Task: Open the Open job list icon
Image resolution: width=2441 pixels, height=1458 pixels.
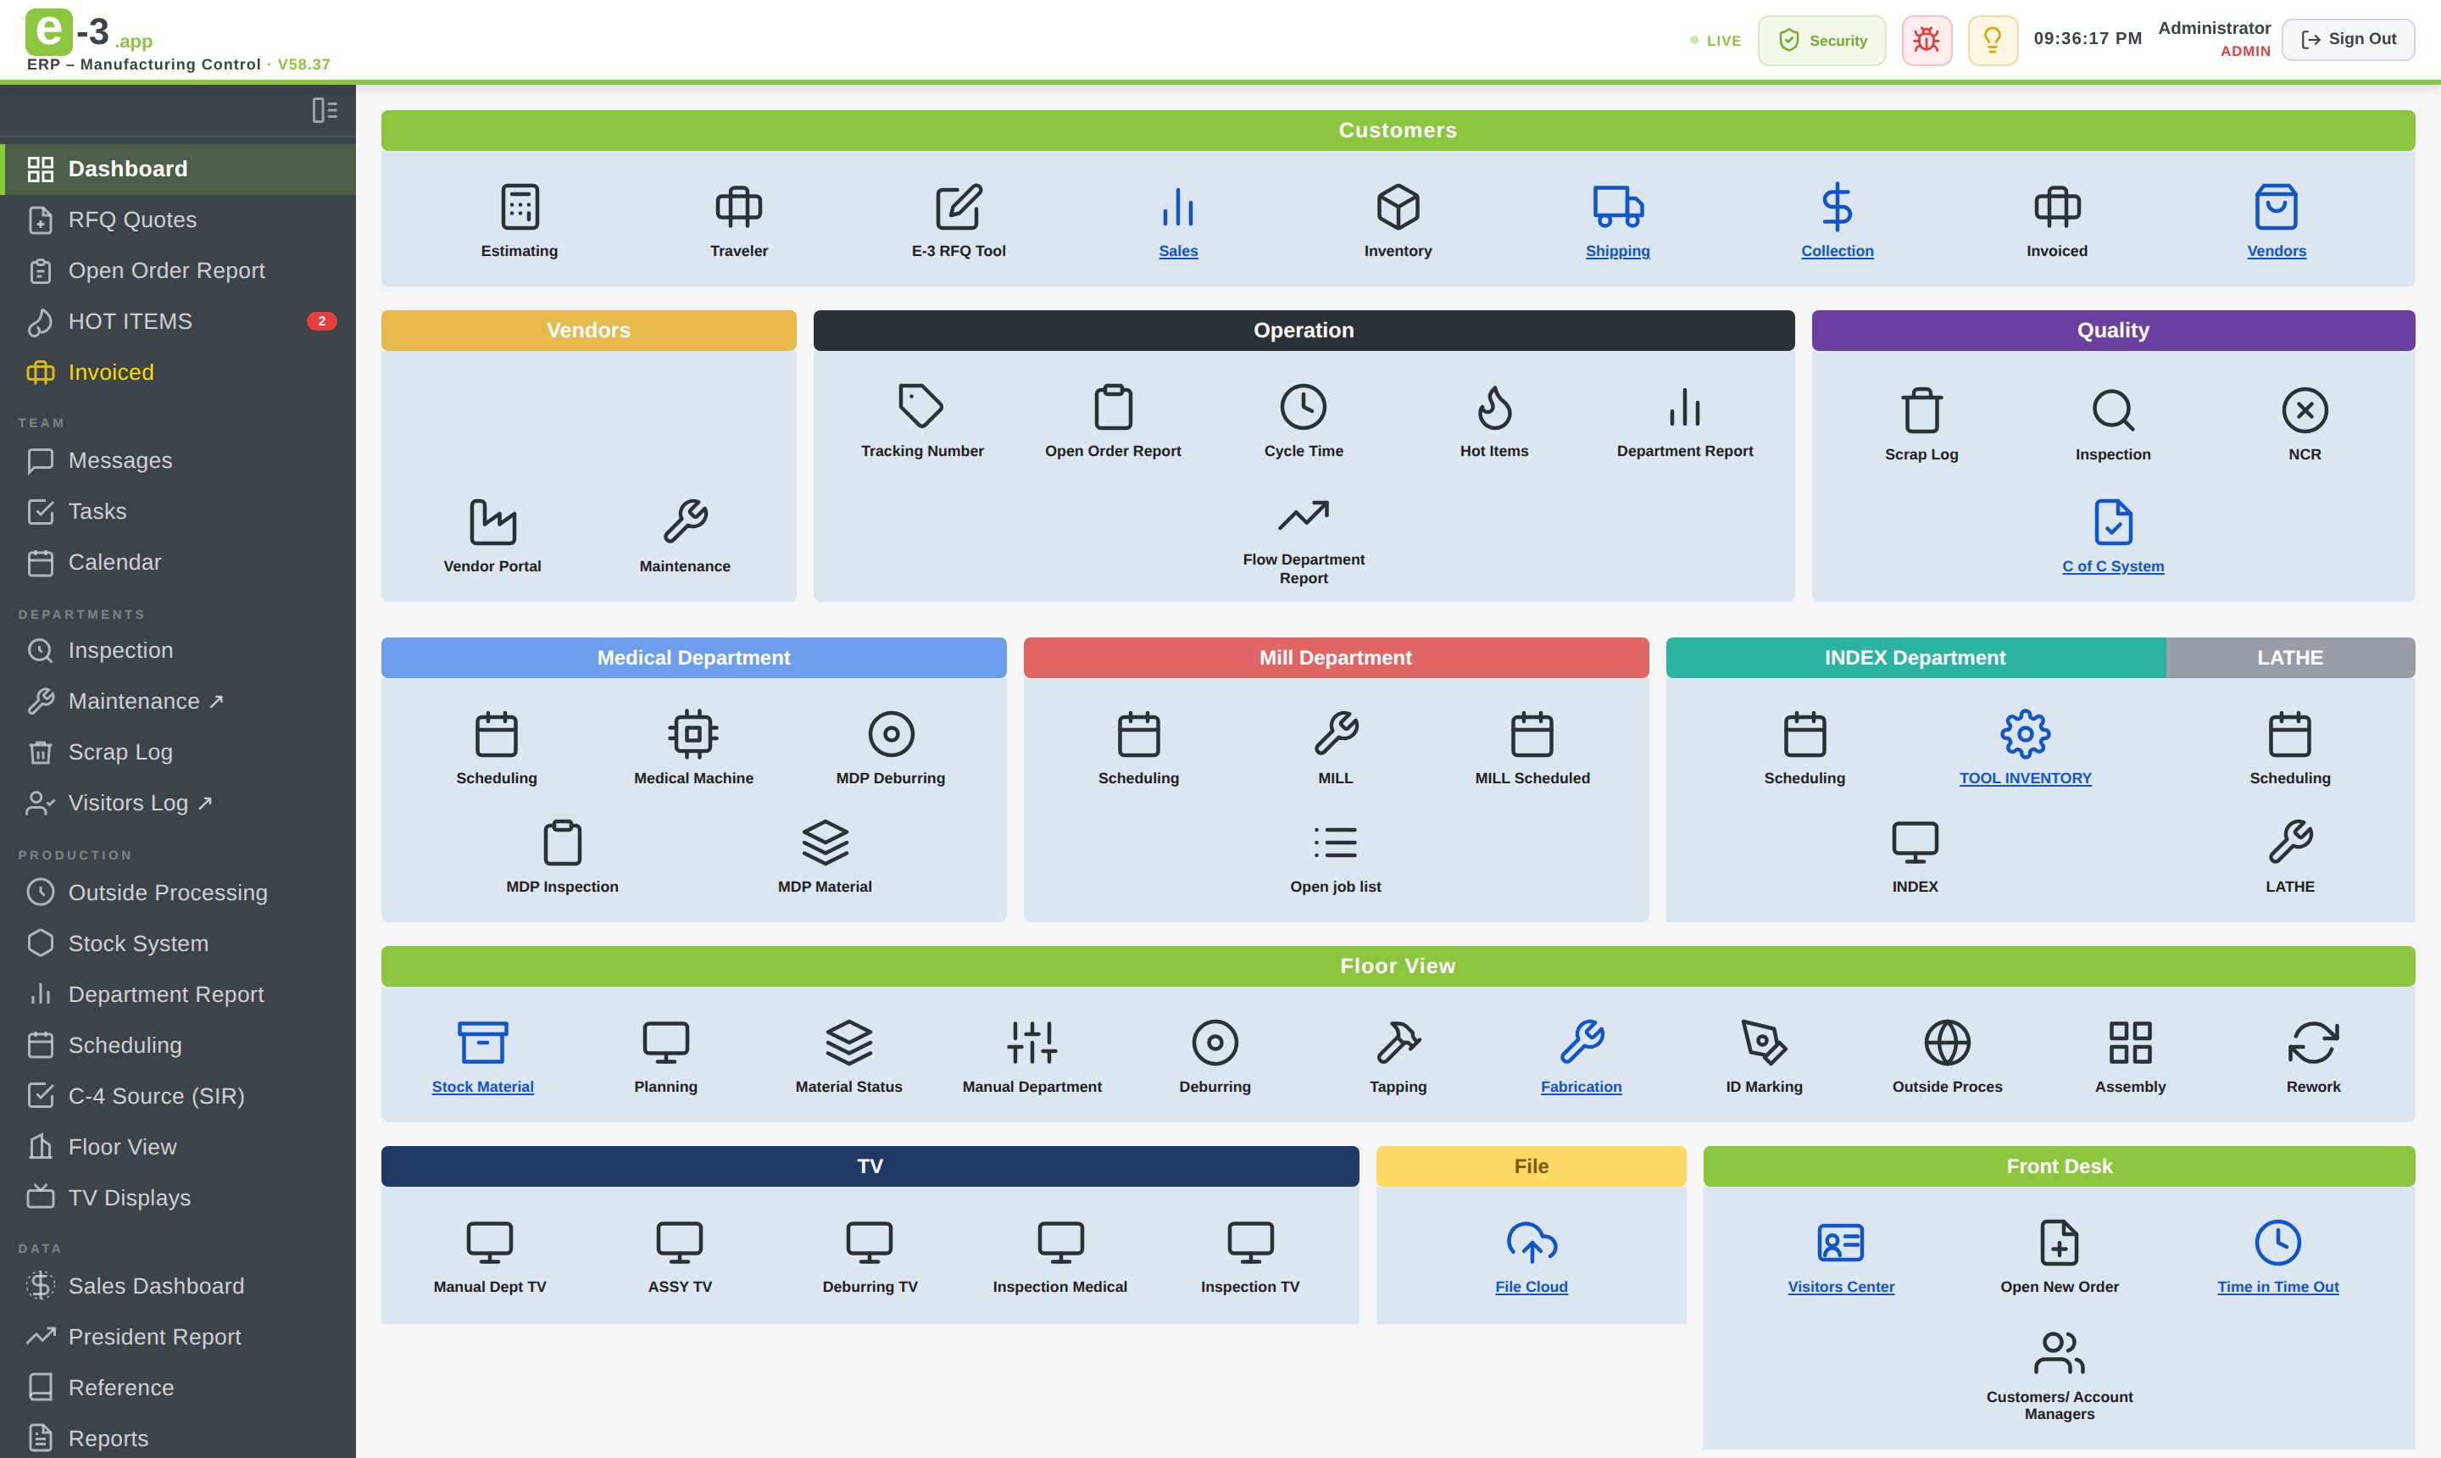Action: pyautogui.click(x=1335, y=843)
